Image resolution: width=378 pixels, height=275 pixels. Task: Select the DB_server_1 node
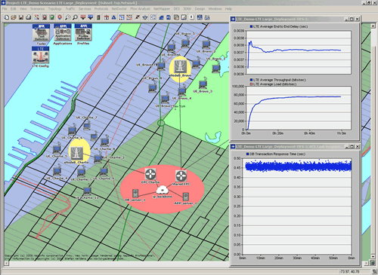click(x=135, y=193)
